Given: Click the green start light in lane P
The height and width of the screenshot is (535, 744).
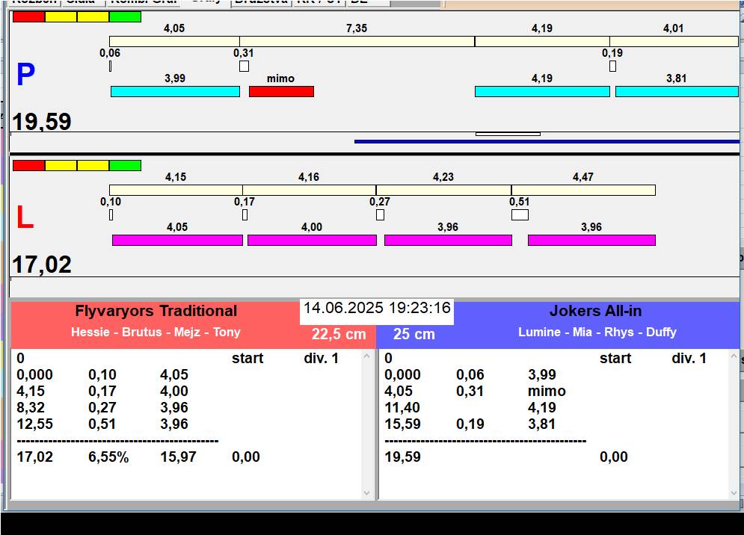Looking at the screenshot, I should 125,16.
